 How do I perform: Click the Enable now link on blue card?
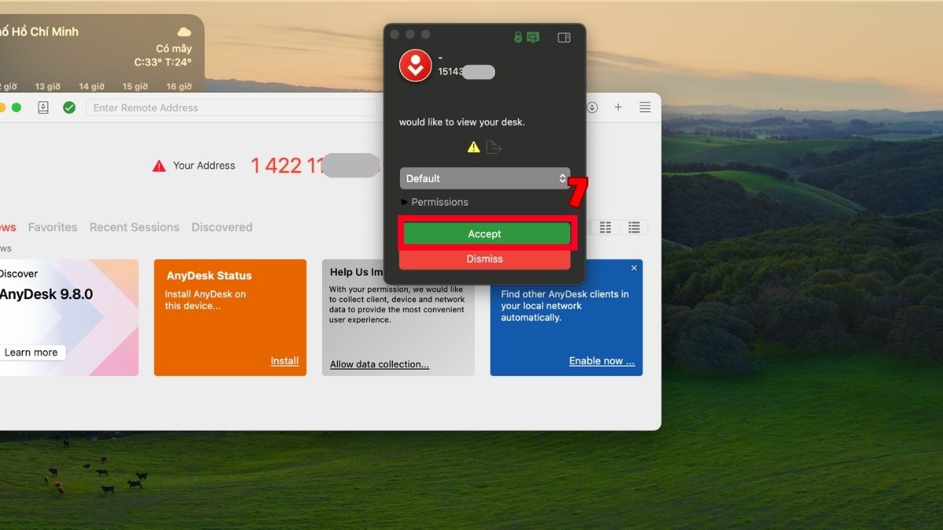point(602,361)
